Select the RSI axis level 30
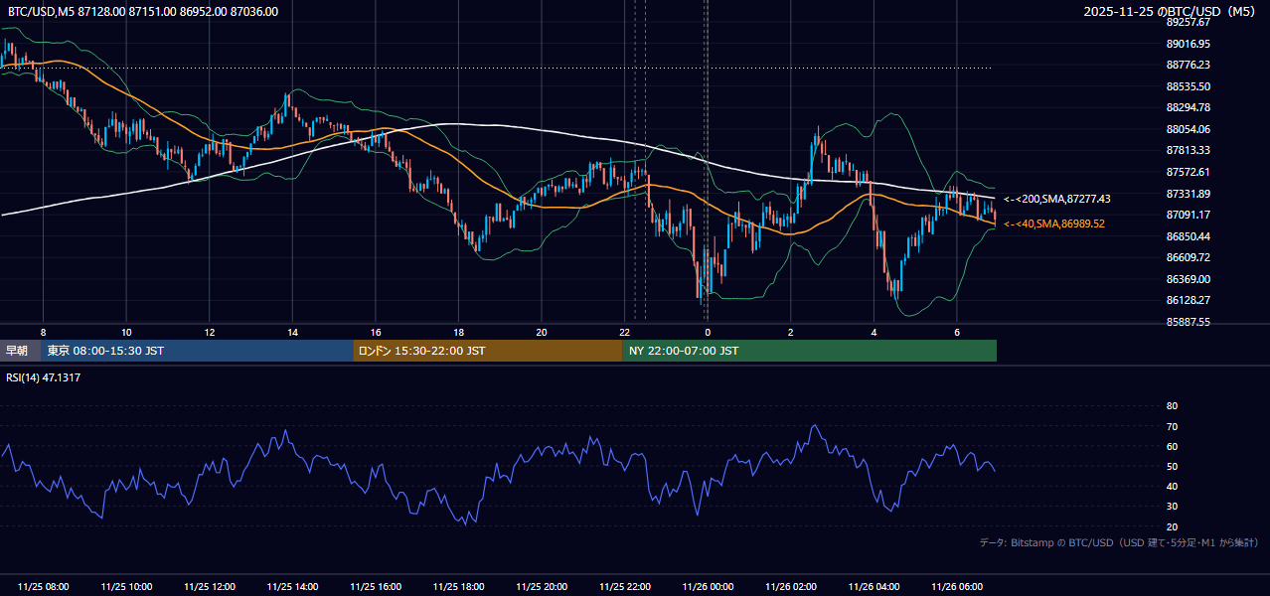This screenshot has width=1270, height=596. [x=1172, y=507]
